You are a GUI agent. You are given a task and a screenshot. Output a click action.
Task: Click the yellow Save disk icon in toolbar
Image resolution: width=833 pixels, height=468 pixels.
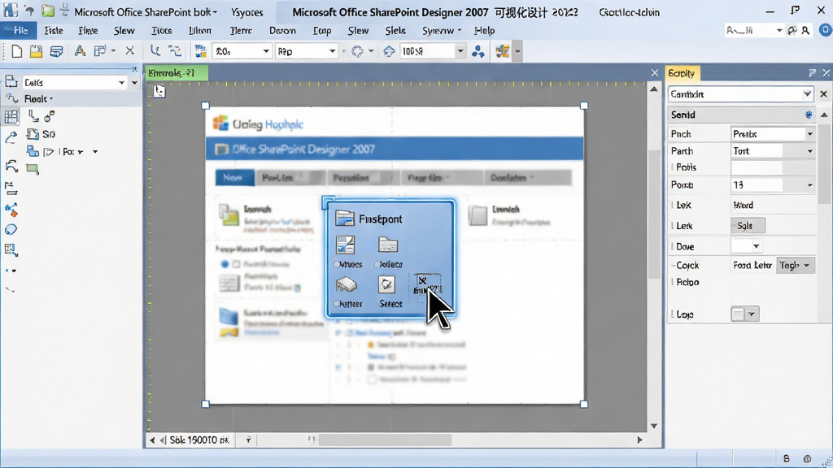pos(36,51)
